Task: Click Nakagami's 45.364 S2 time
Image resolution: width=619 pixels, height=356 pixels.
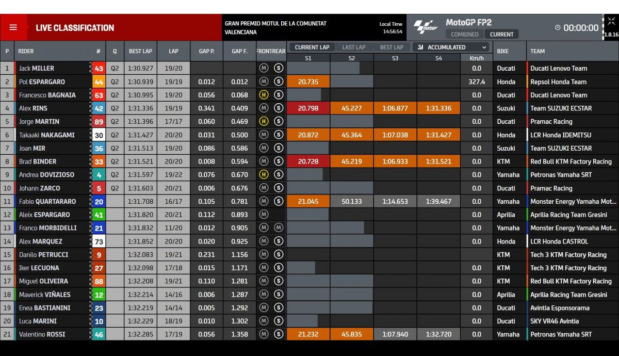Action: click(351, 135)
